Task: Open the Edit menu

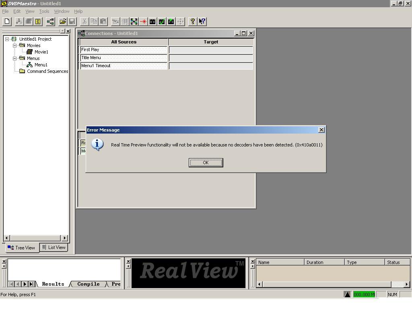Action: pyautogui.click(x=17, y=11)
